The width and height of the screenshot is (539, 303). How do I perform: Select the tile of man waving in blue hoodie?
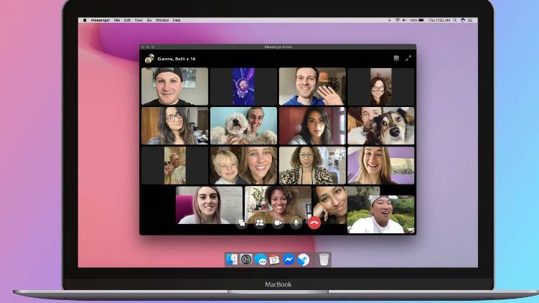(x=312, y=86)
